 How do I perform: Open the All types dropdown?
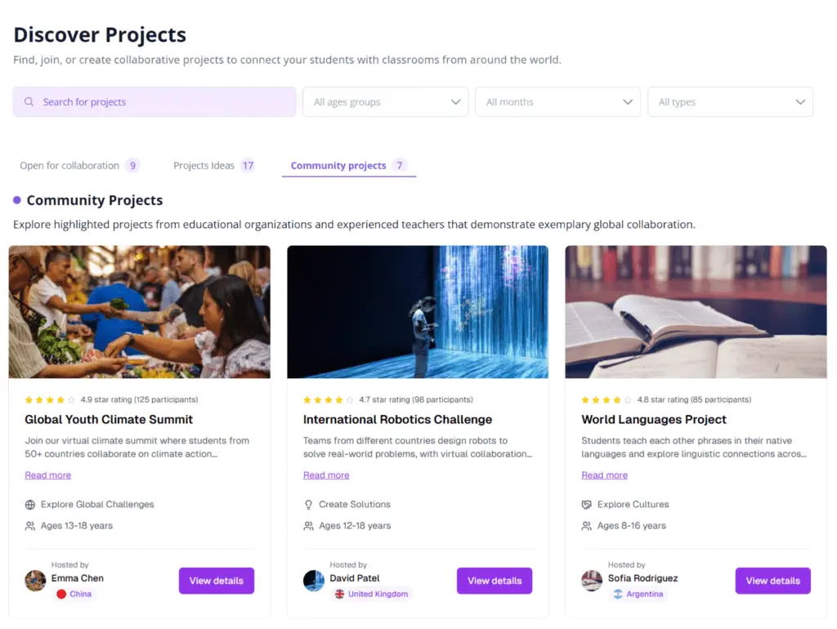point(730,101)
